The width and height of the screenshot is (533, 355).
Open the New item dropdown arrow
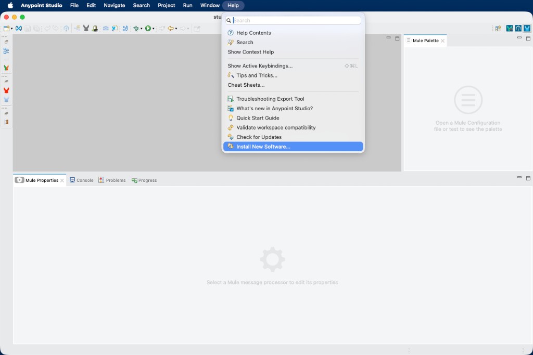pos(11,29)
